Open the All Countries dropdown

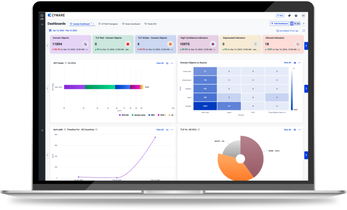click(96, 130)
